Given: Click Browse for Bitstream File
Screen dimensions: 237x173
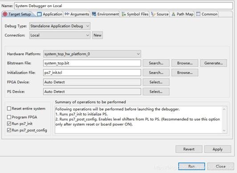Looking at the screenshot, I should click(x=185, y=63).
